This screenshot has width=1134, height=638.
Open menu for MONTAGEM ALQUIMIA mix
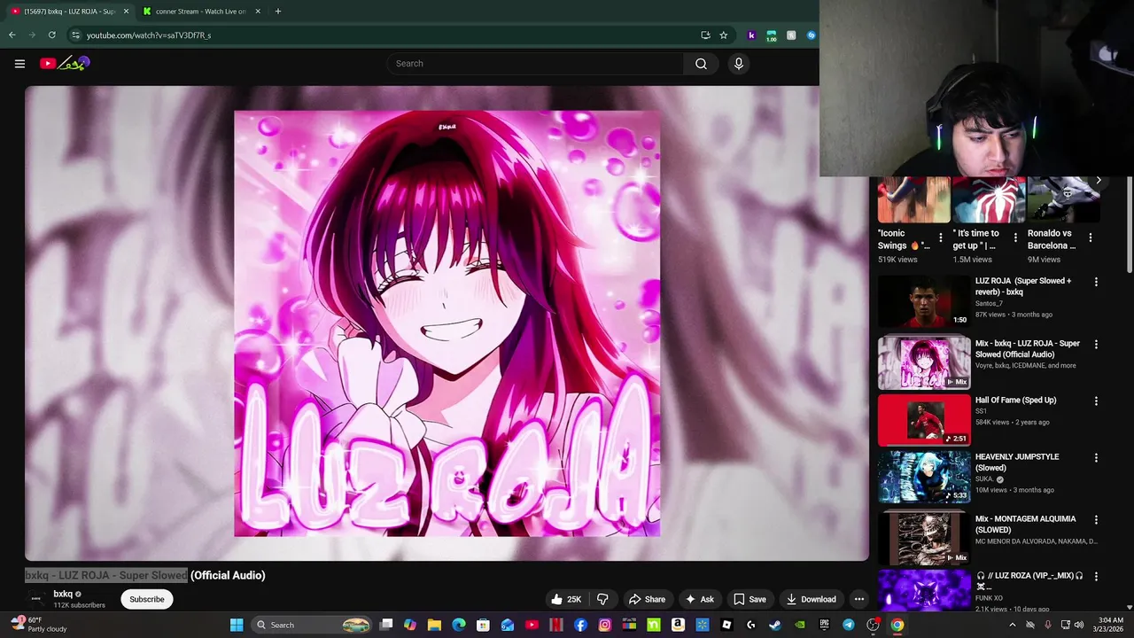point(1096,519)
